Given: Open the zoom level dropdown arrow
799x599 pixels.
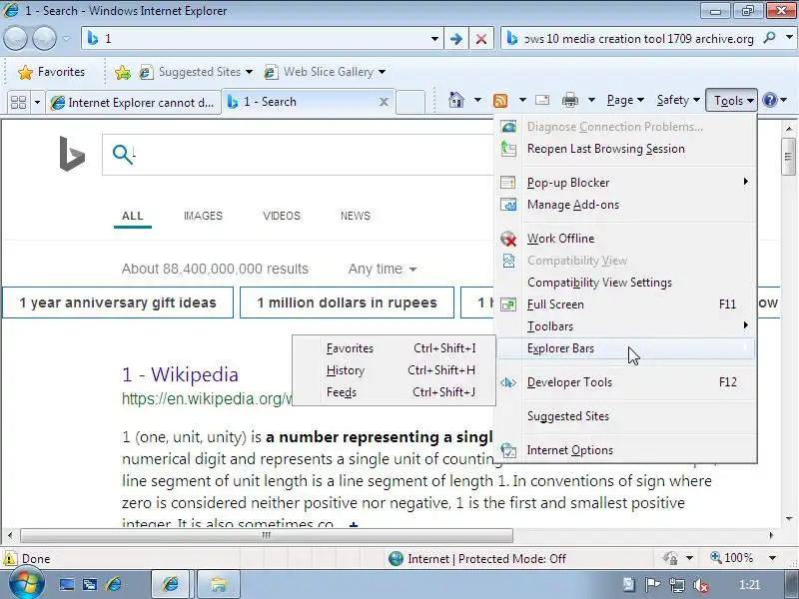Looking at the screenshot, I should (x=772, y=558).
